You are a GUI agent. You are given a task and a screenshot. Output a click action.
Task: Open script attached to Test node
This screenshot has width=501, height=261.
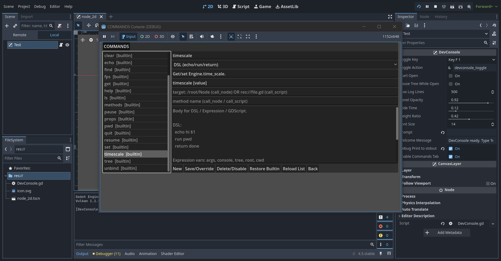point(61,45)
